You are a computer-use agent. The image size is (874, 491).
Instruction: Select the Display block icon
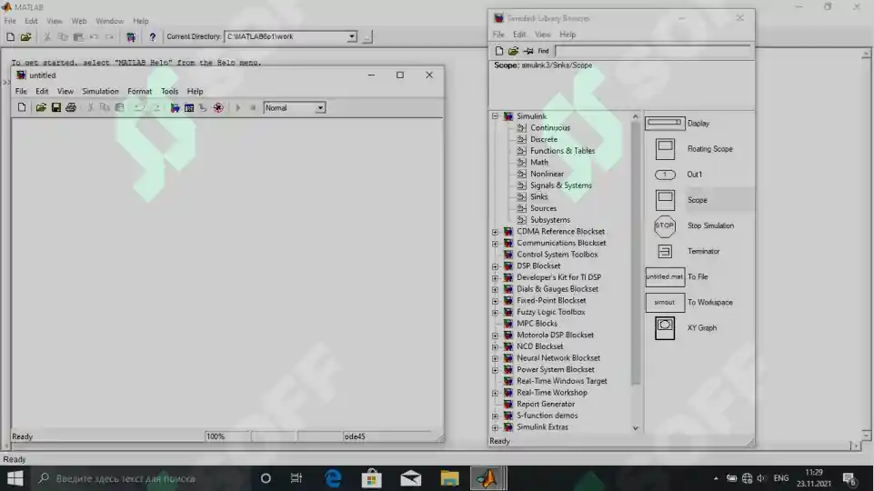pyautogui.click(x=665, y=123)
